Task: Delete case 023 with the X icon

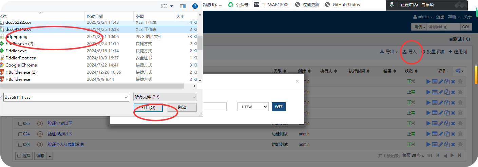Action: tap(453, 145)
